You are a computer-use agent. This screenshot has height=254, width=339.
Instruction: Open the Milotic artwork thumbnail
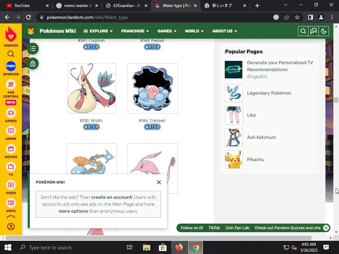pos(92,88)
